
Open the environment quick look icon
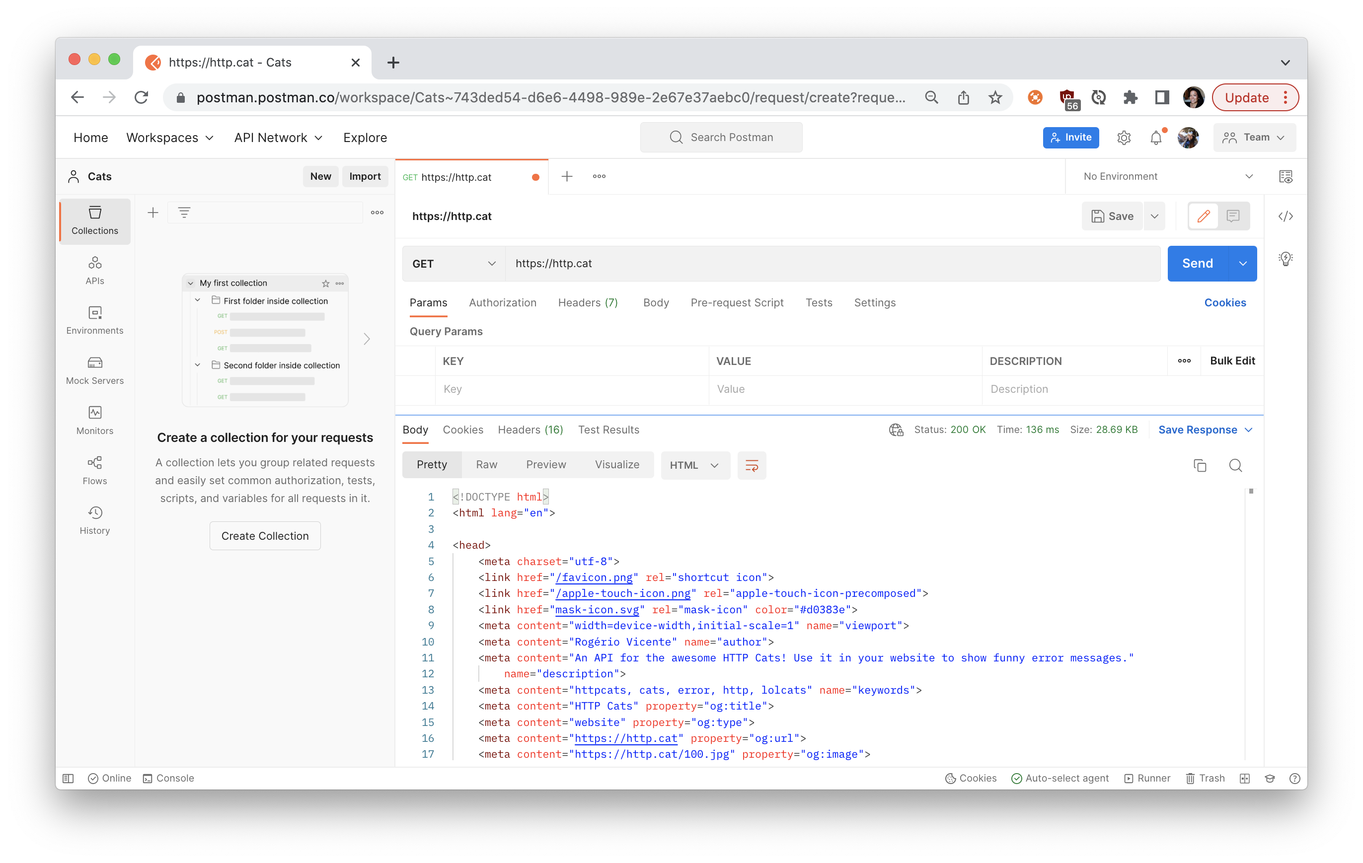pos(1286,177)
